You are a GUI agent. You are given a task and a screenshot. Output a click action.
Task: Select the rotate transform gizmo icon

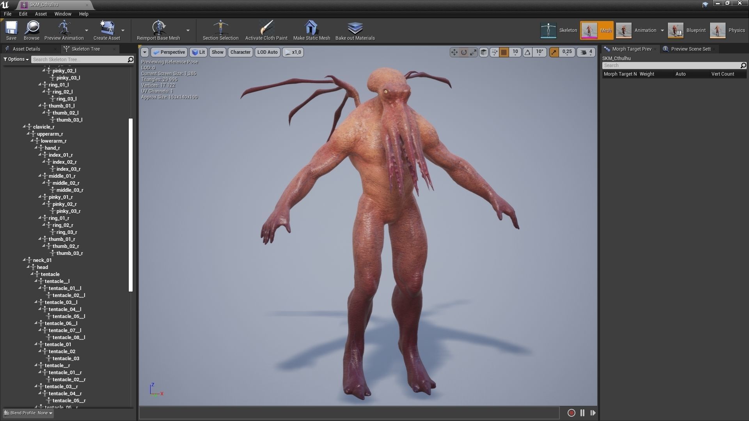(464, 52)
